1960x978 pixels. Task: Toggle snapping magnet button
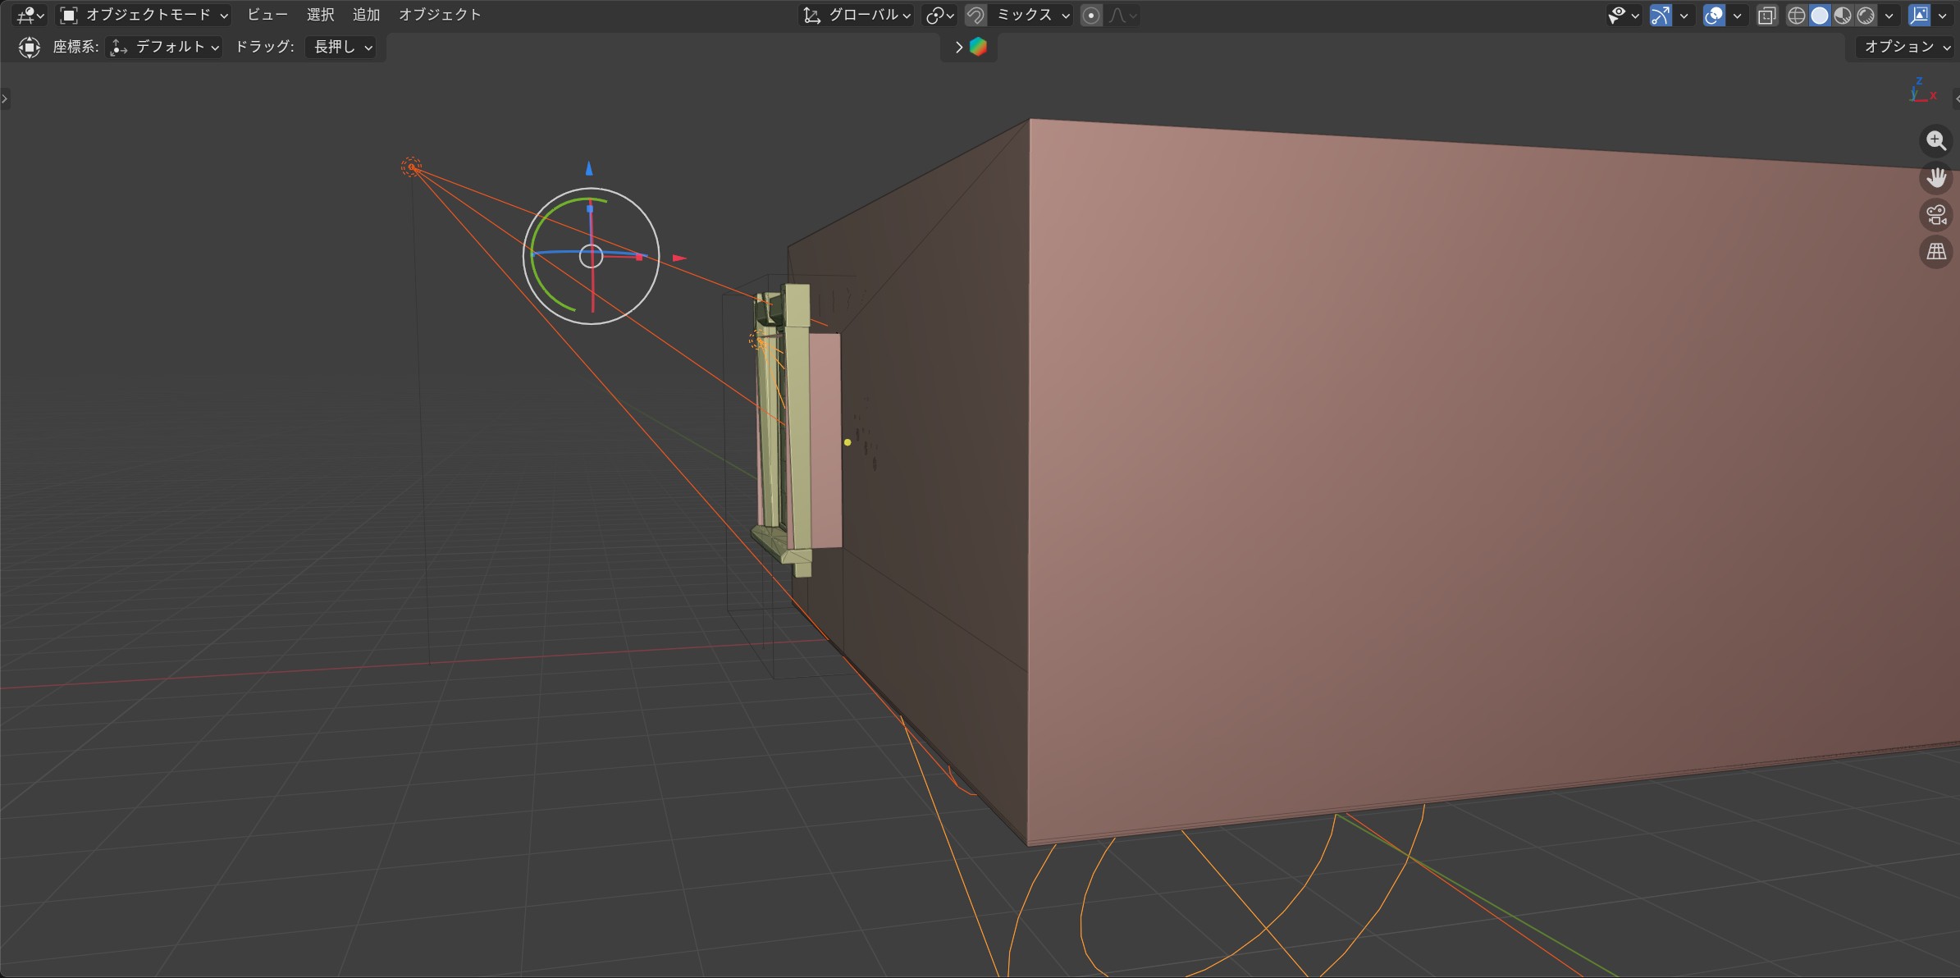pos(975,16)
